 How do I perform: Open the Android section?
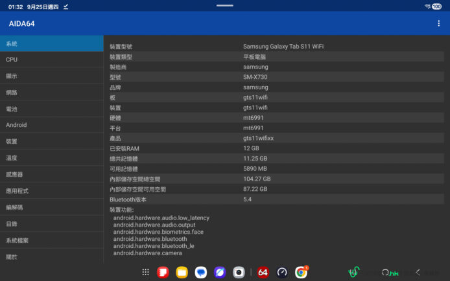[x=52, y=125]
